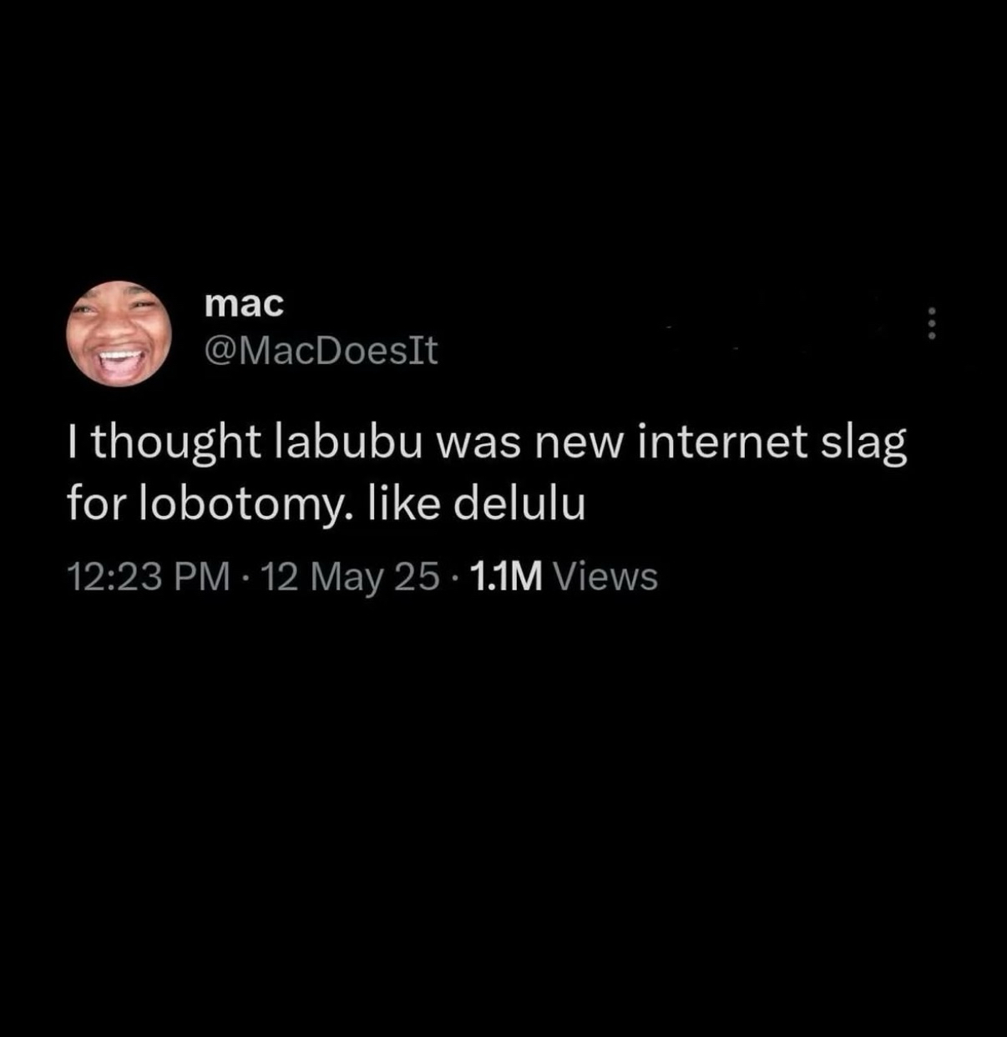Open the three-dot more options menu
The width and height of the screenshot is (1007, 1037).
933,323
